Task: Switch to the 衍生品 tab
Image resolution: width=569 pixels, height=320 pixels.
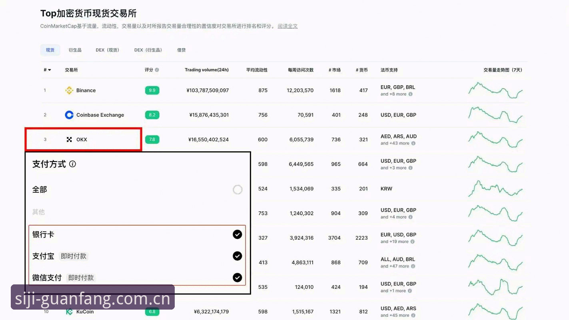Action: click(x=75, y=50)
